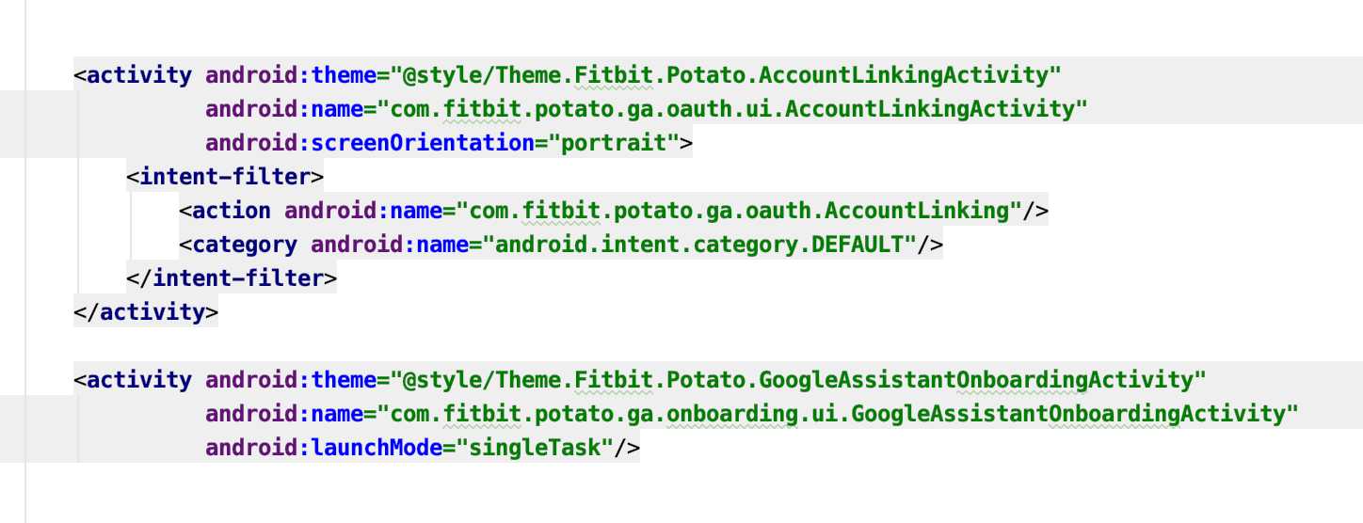Click the second opening activity tag

pyautogui.click(x=133, y=380)
